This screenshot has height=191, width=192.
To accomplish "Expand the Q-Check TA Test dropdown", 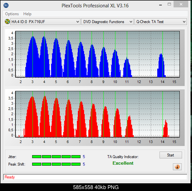I will [160, 22].
